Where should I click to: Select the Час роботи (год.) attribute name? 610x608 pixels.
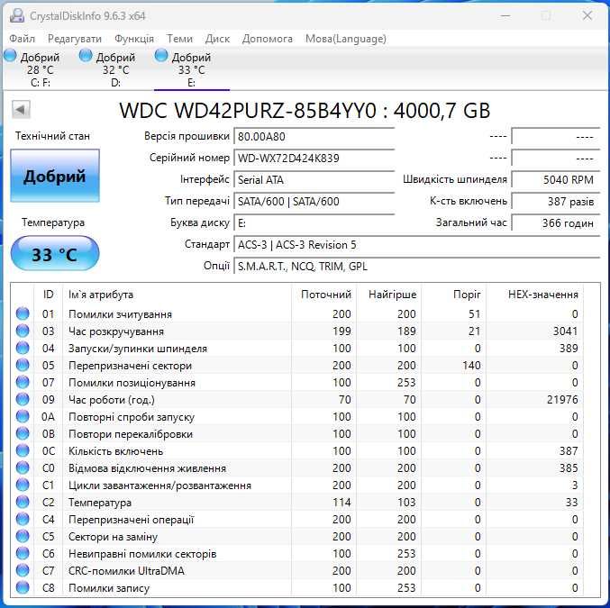coord(111,400)
